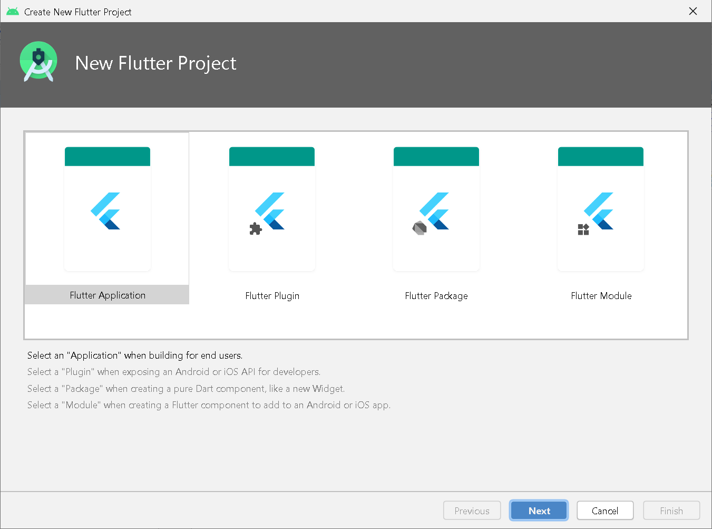Screen dimensions: 712x529
Task: Click the Finish button
Action: [x=671, y=511]
